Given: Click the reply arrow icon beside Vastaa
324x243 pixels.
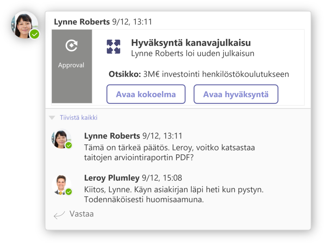Looking at the screenshot, I should point(59,215).
